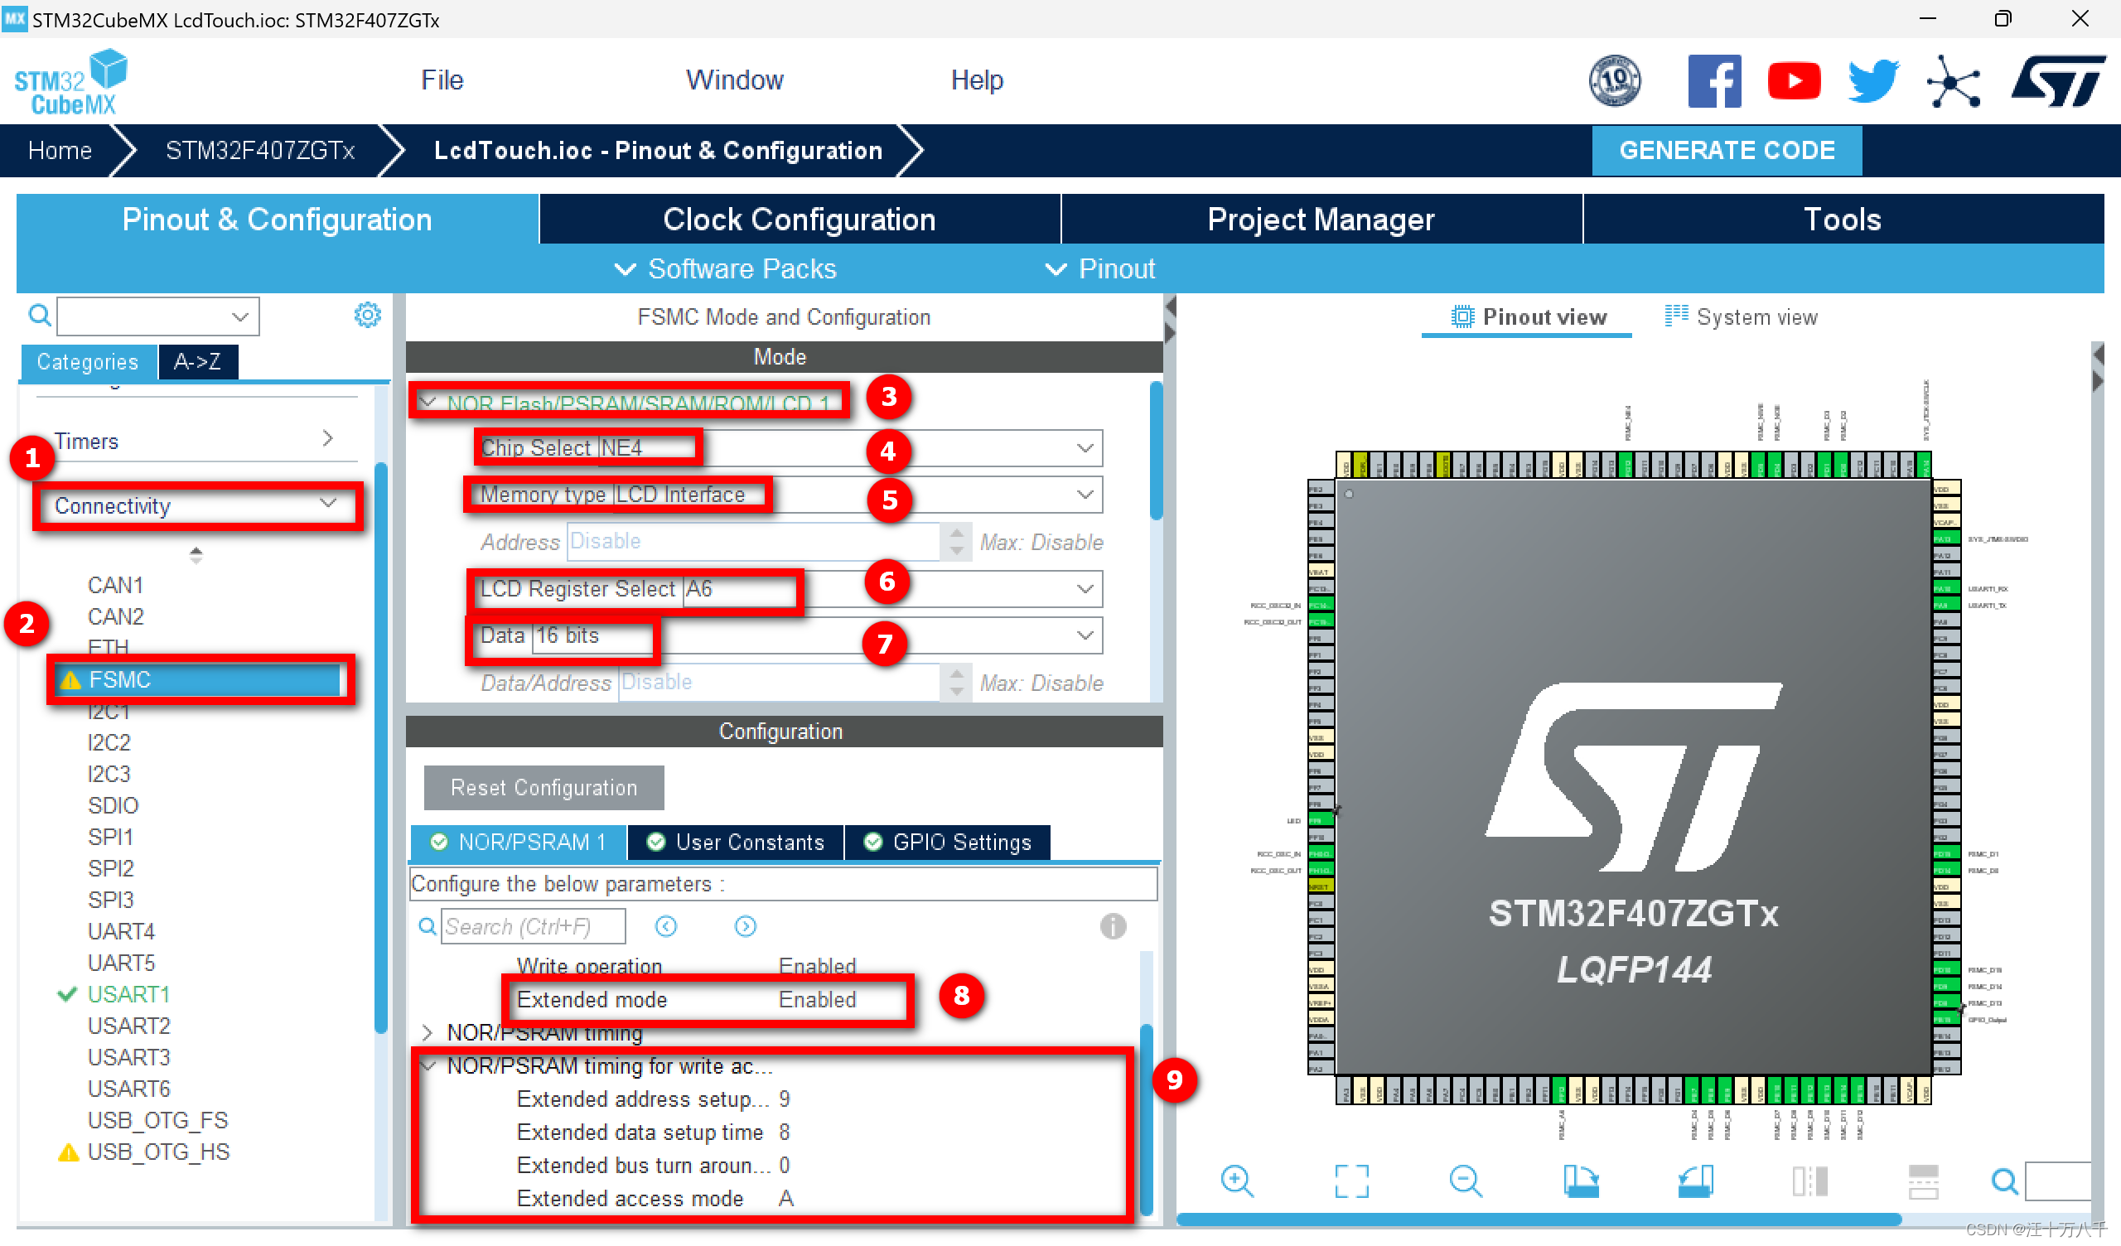Click the parameter search magnifier icon
This screenshot has height=1246, width=2121.
(x=428, y=926)
